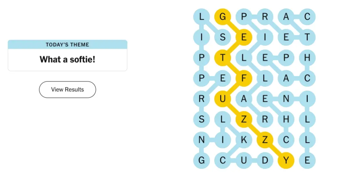This screenshot has width=347, height=177.
Task: Click the View Results button
Action: tap(68, 89)
